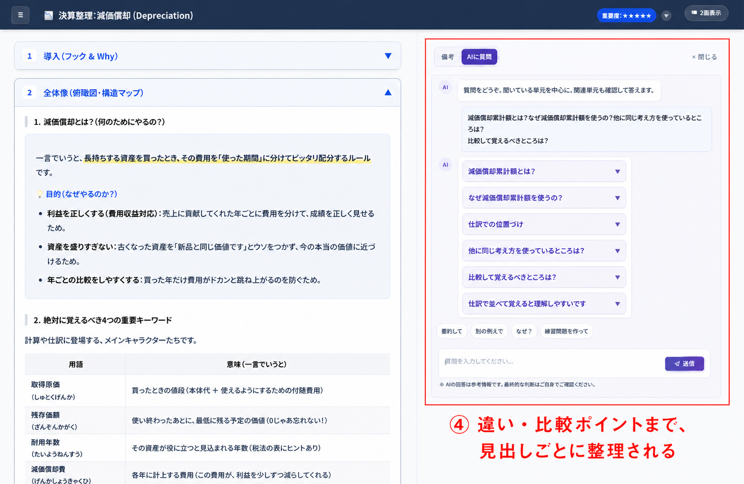This screenshot has width=744, height=484.
Task: Click heading 2. 絶対に覚えるべき4つの重要キーワード
Action: pos(102,320)
